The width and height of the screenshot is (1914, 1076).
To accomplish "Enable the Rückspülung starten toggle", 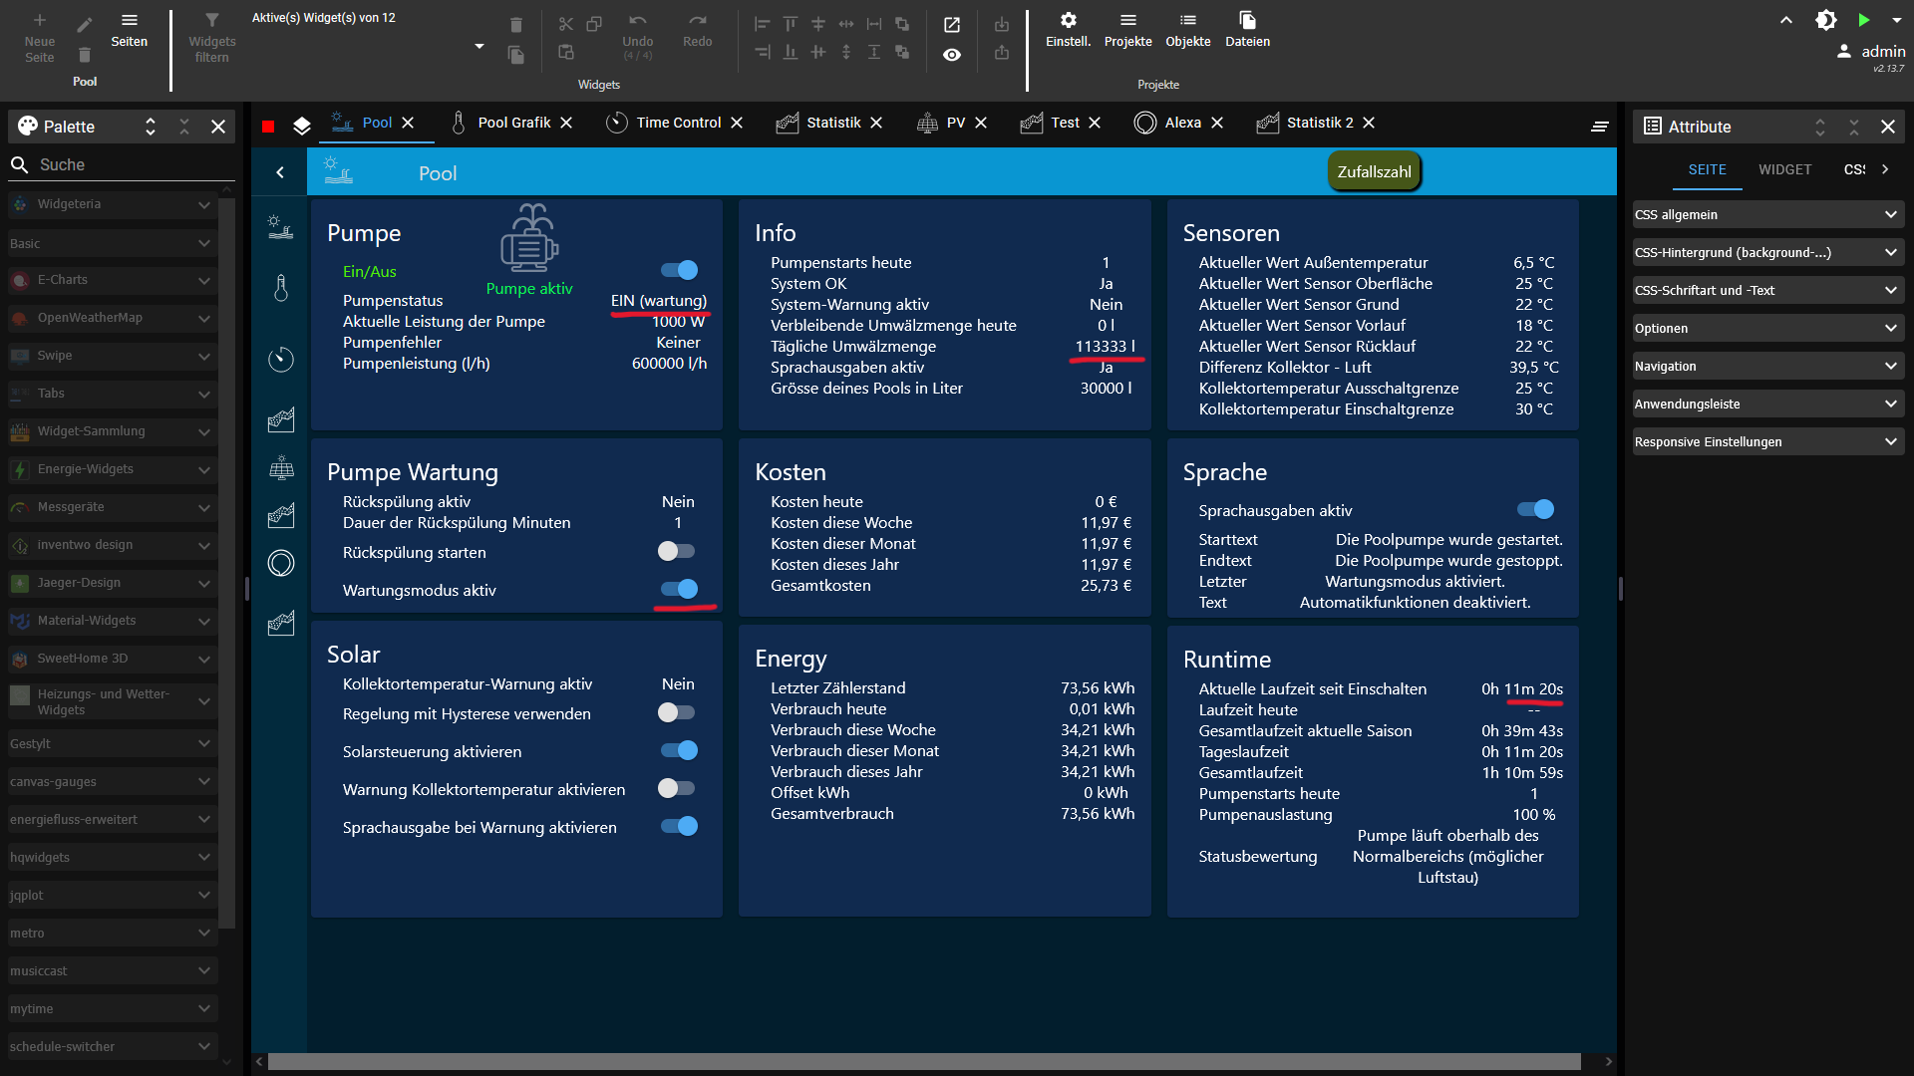I will [x=678, y=551].
